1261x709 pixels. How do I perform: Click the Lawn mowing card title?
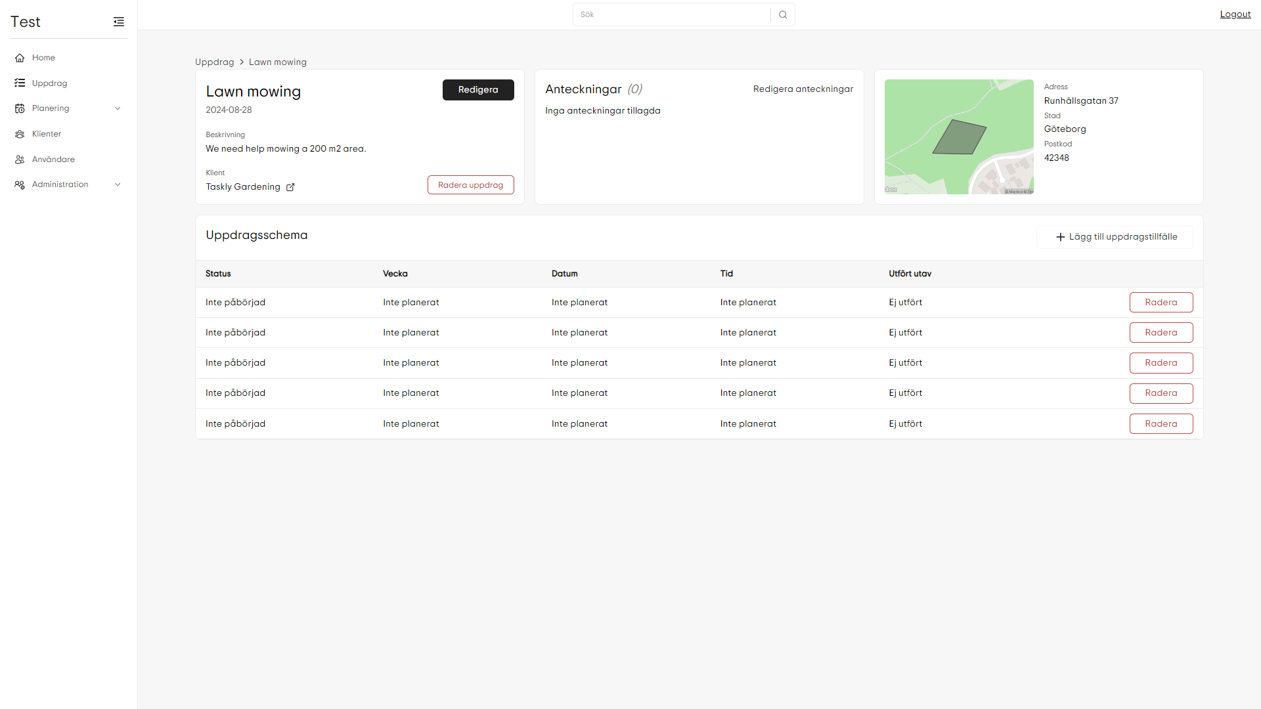[254, 92]
